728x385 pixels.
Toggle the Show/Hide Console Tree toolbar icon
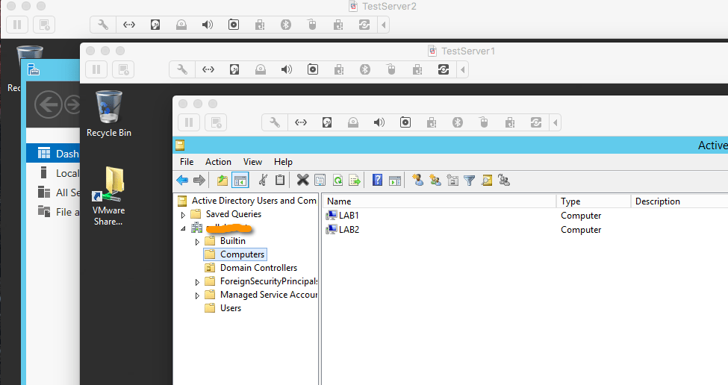(x=240, y=180)
